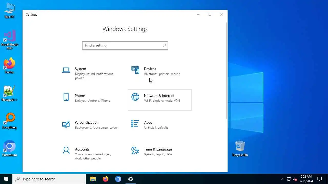Click the Personalization category title
328x184 pixels.
pos(87,122)
